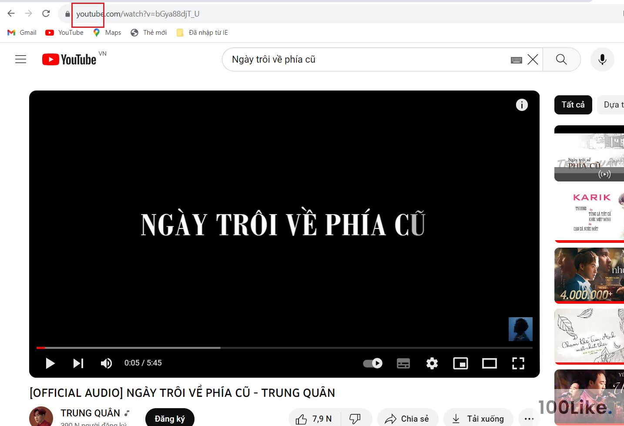Viewport: 624px width, 426px height.
Task: Toggle the autoplay switch
Action: (x=373, y=363)
